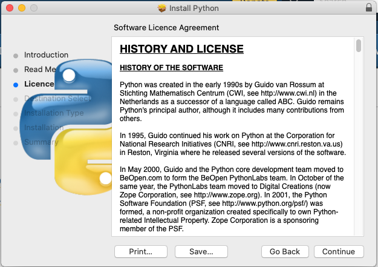
Task: Select the Licence step in the sidebar
Action: 39,84
